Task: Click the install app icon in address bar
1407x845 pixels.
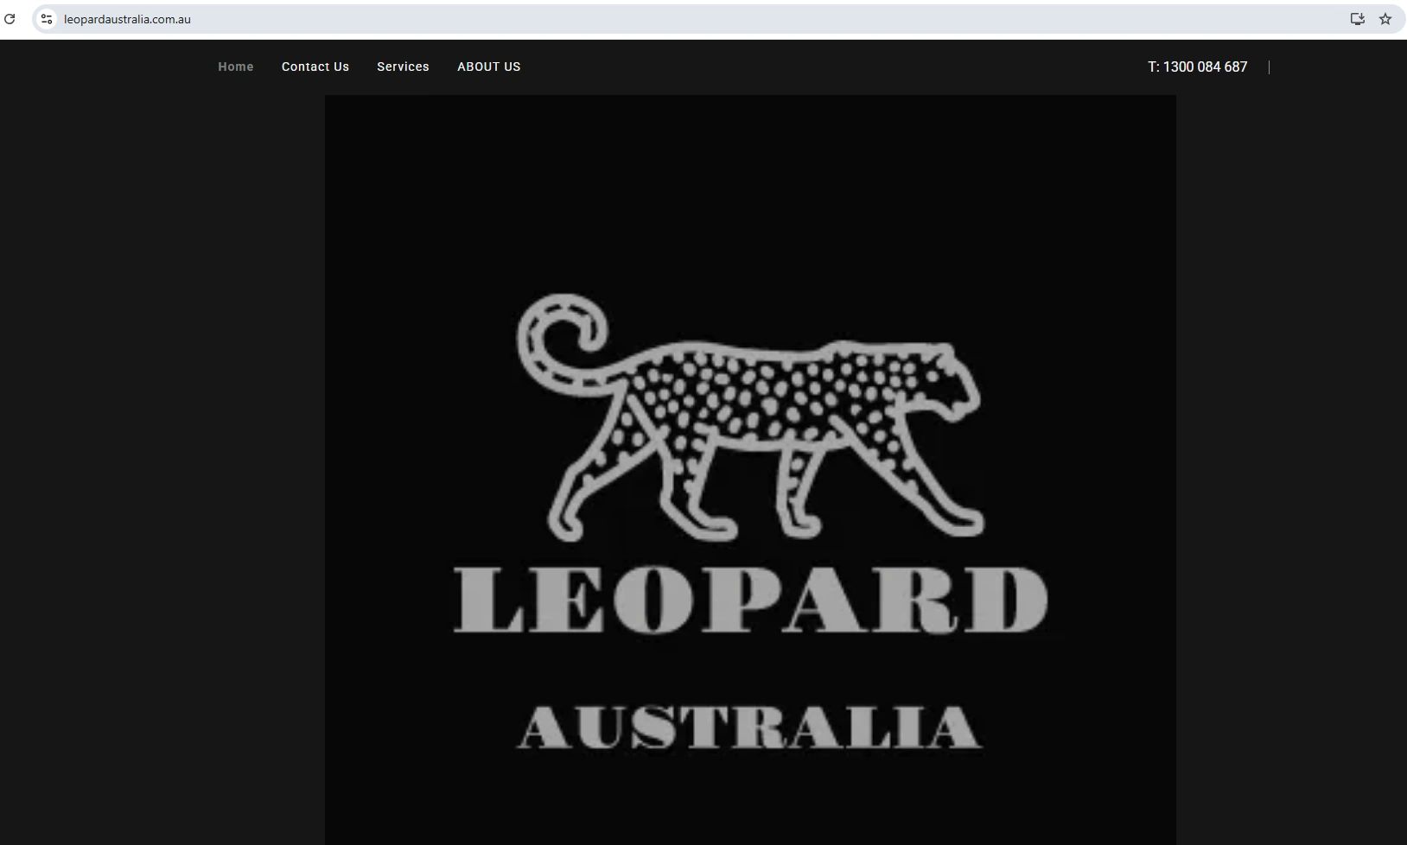Action: pos(1357,18)
